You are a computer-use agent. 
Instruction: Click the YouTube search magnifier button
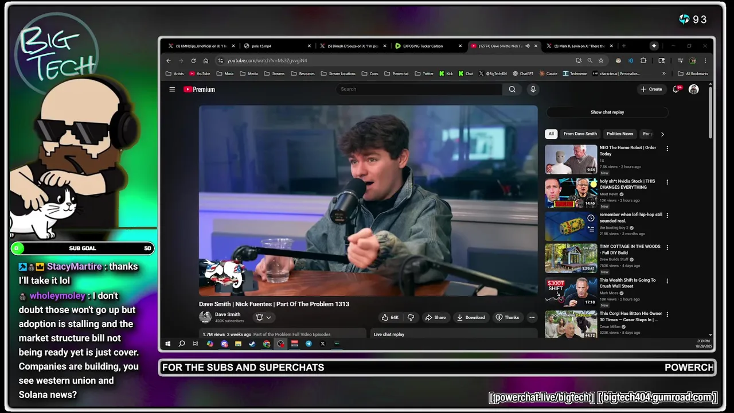(x=512, y=89)
